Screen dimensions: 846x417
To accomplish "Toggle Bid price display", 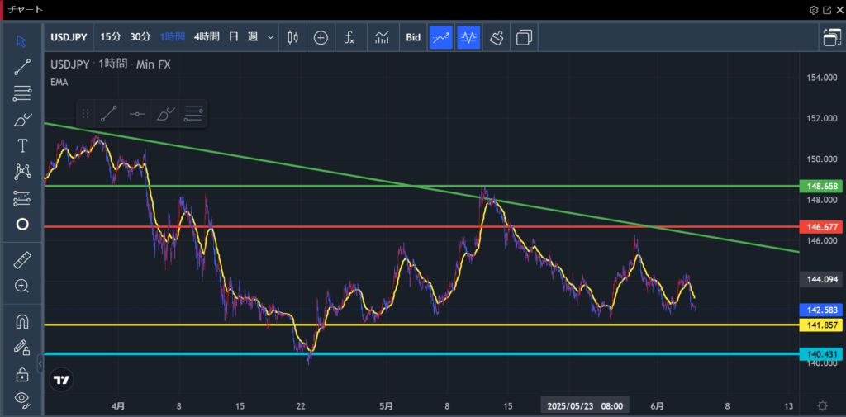I will (413, 37).
